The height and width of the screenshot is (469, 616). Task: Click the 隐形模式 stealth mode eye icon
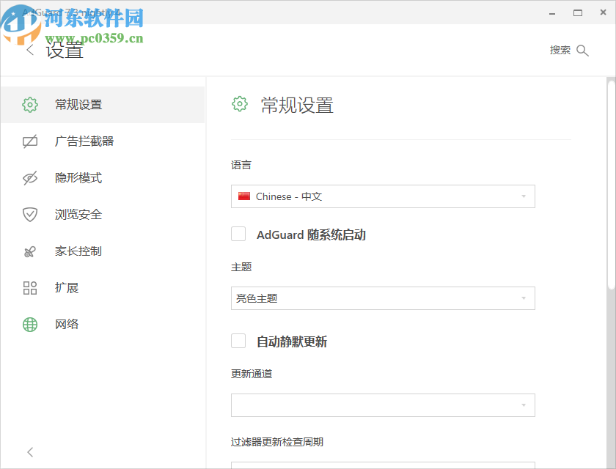coord(29,177)
